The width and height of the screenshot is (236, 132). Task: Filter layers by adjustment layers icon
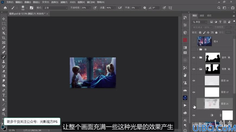[x=216, y=22]
